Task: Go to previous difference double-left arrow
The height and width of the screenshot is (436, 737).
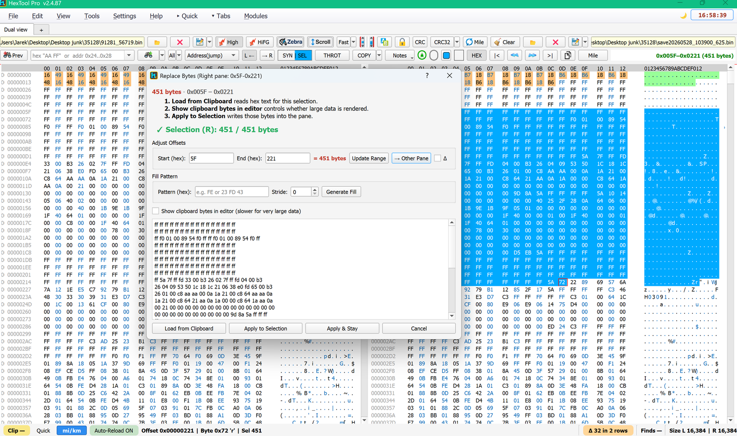Action: coord(515,55)
